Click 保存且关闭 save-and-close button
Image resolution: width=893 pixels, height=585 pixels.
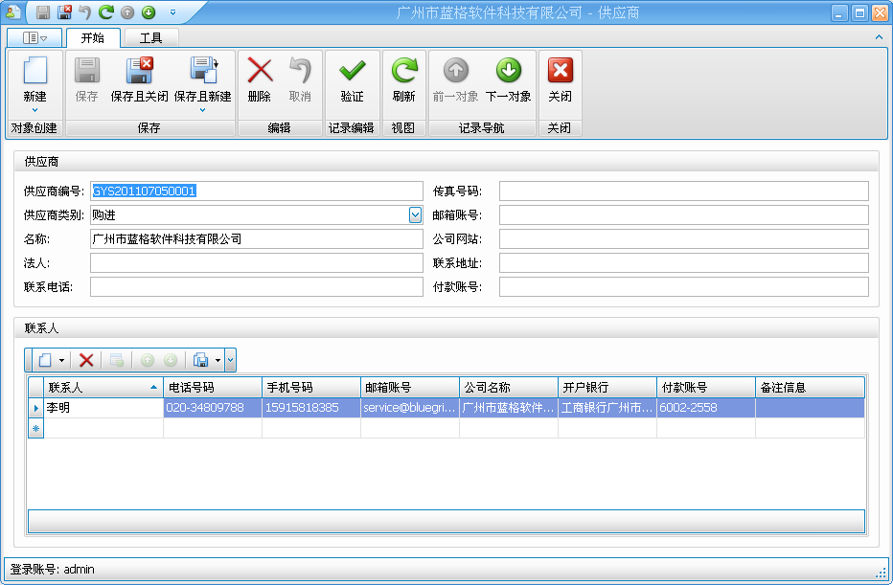click(139, 79)
